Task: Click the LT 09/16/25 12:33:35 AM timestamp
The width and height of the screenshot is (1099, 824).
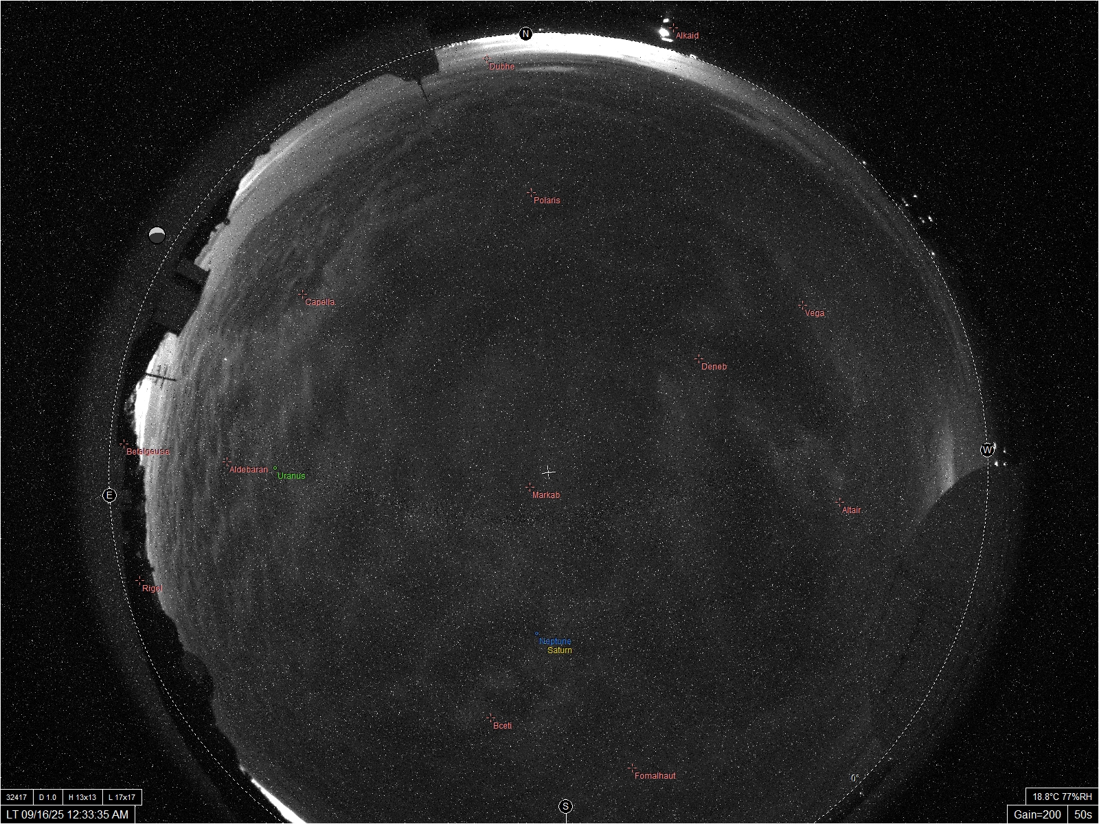Action: (x=67, y=814)
